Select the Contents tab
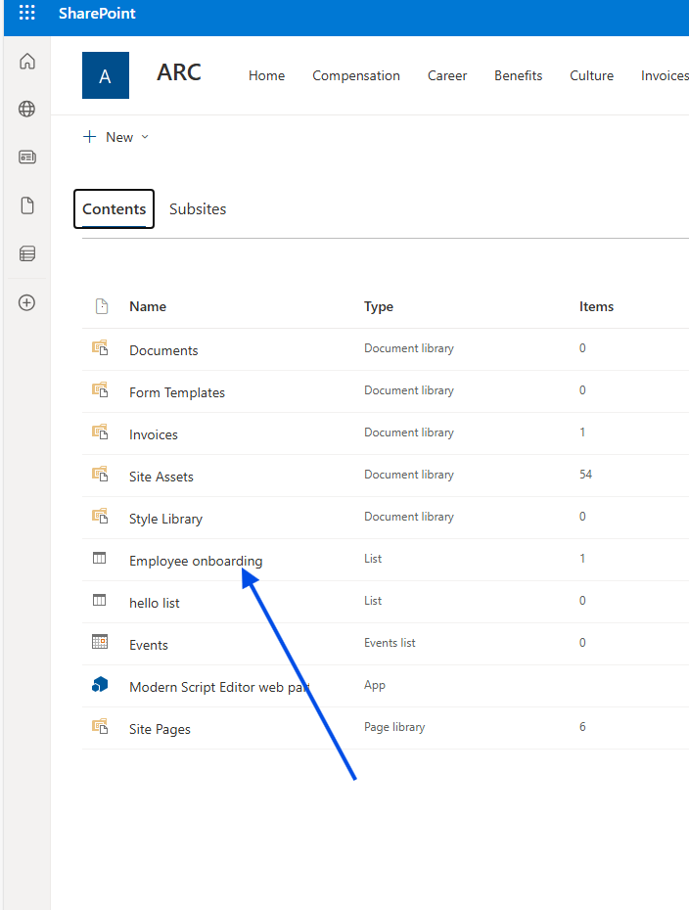The width and height of the screenshot is (689, 910). pyautogui.click(x=115, y=209)
